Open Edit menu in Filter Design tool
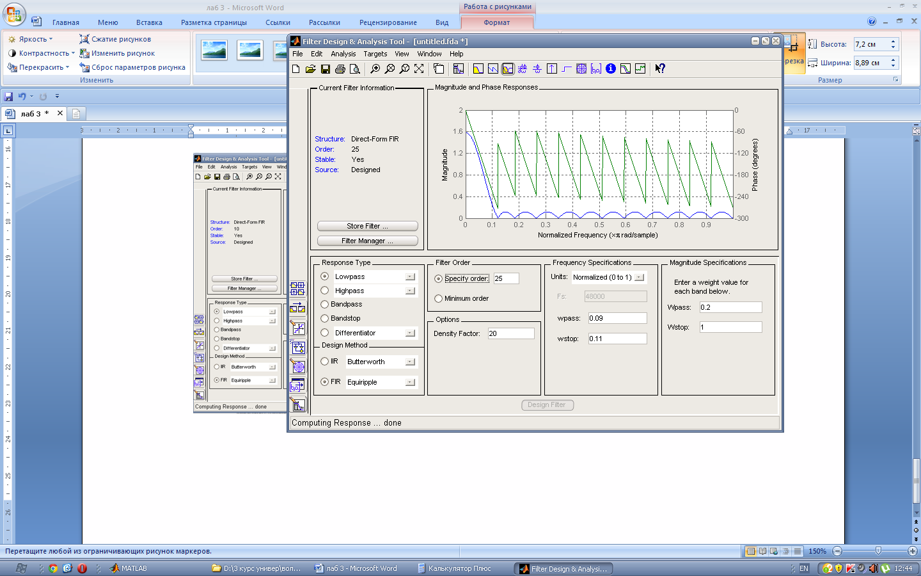 coord(317,54)
